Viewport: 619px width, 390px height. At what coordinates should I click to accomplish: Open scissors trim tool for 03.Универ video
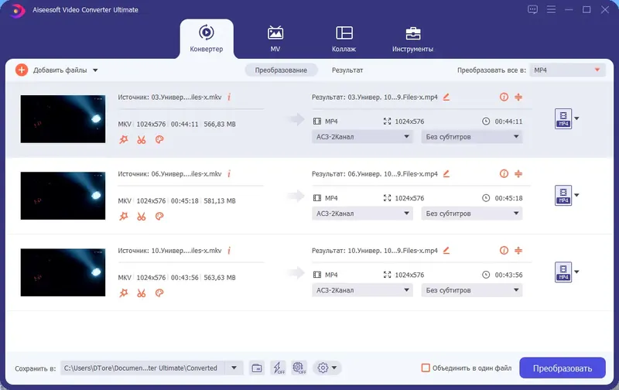pyautogui.click(x=142, y=139)
